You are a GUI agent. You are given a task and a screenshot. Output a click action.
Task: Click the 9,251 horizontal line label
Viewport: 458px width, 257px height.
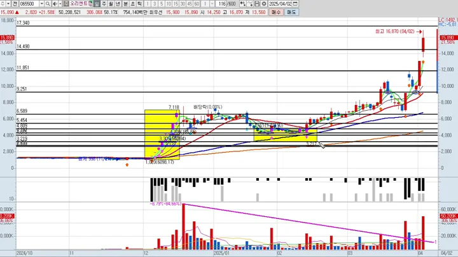(x=22, y=89)
